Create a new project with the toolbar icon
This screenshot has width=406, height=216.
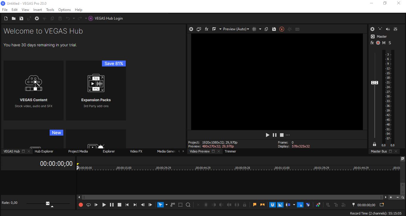point(6,18)
